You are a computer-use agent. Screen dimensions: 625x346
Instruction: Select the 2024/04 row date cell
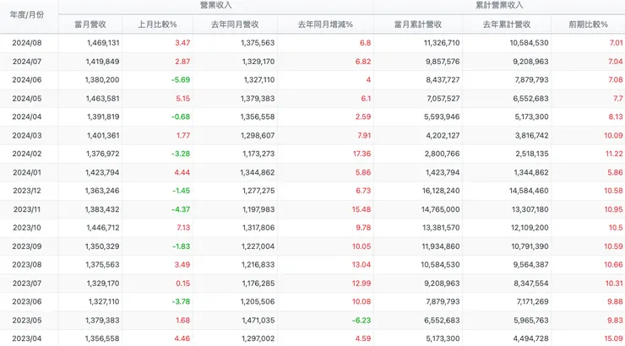tap(27, 116)
